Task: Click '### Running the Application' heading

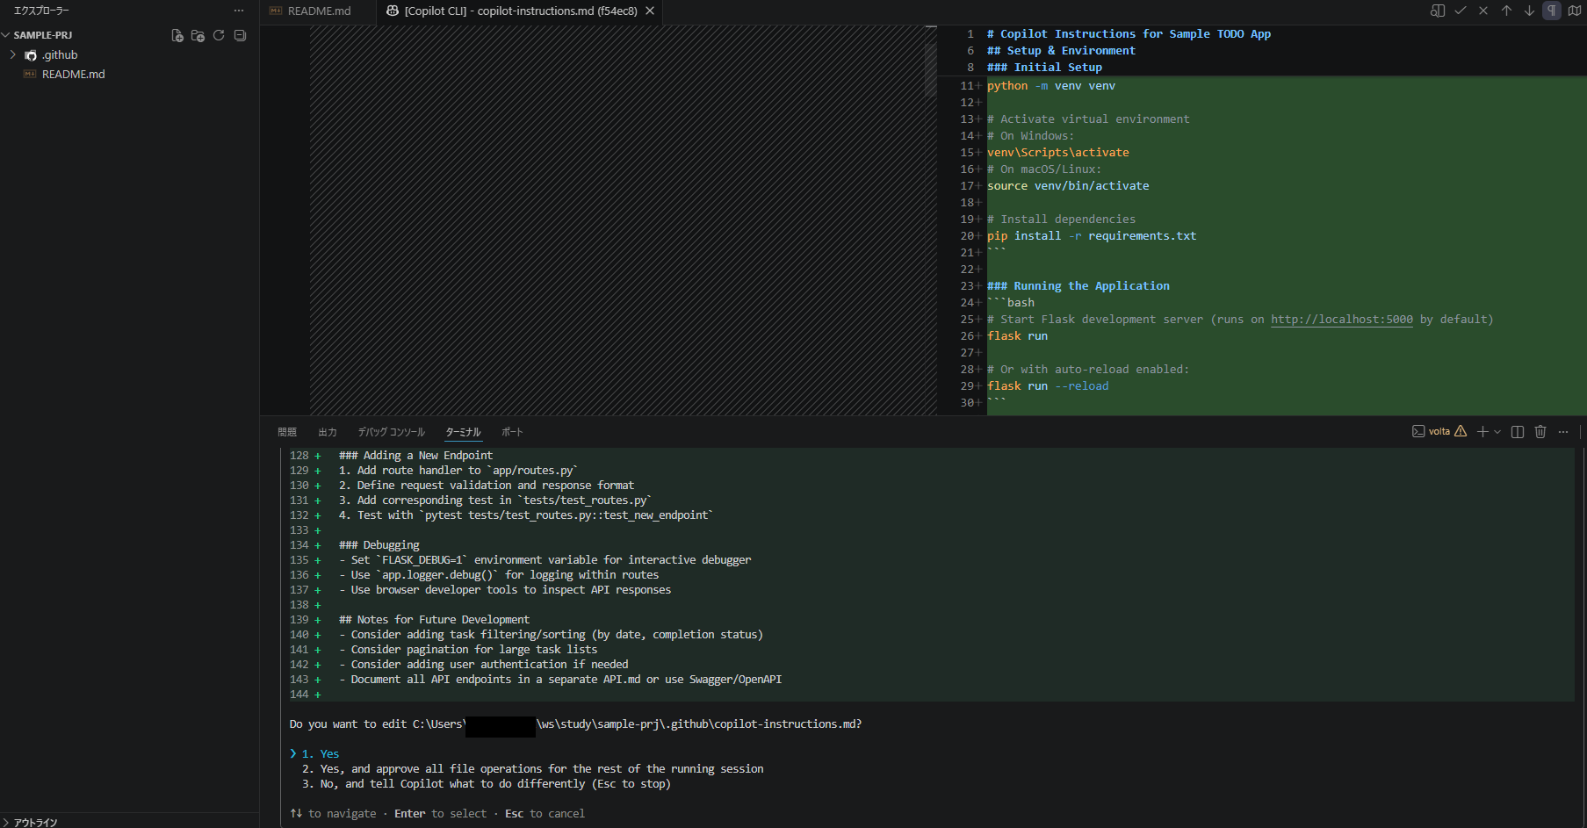Action: tap(1078, 286)
